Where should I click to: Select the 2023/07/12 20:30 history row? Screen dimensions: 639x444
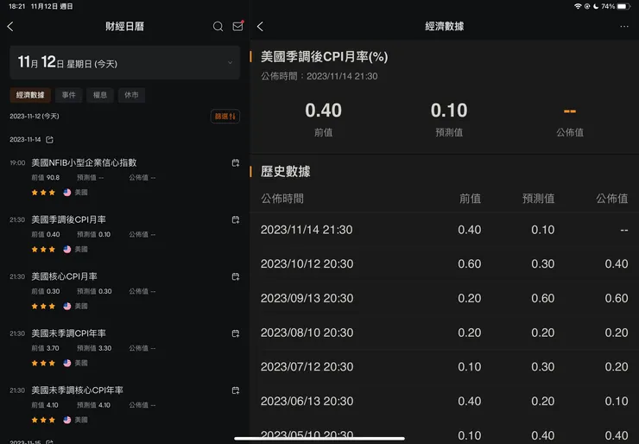tap(444, 366)
